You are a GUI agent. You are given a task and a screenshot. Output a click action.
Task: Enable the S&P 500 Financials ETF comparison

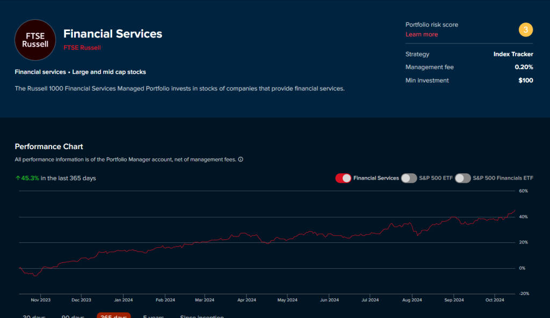pos(463,178)
